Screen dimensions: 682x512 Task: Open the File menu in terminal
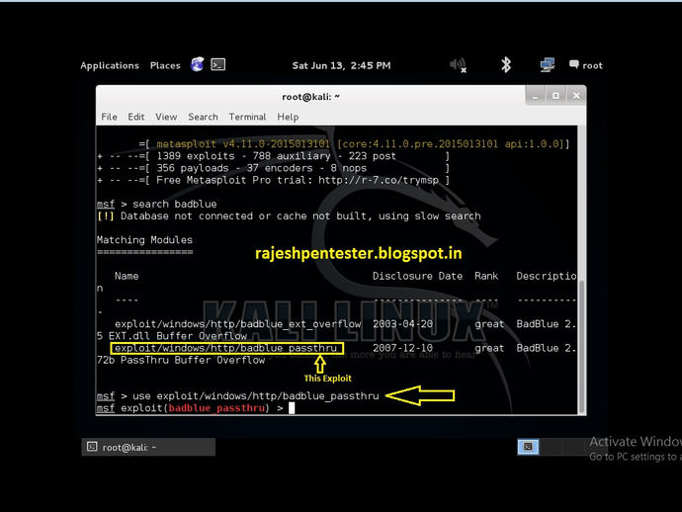tap(109, 117)
